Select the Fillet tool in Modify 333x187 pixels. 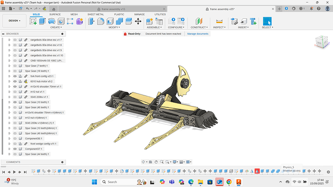point(101,21)
